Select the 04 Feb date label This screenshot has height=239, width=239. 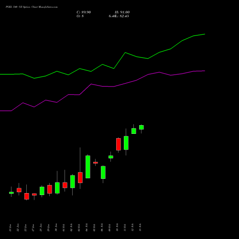tap(87, 228)
